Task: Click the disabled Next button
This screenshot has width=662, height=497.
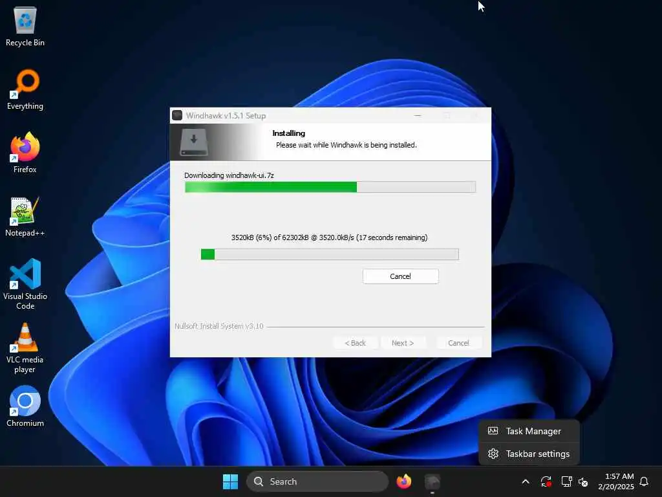Action: pyautogui.click(x=403, y=343)
